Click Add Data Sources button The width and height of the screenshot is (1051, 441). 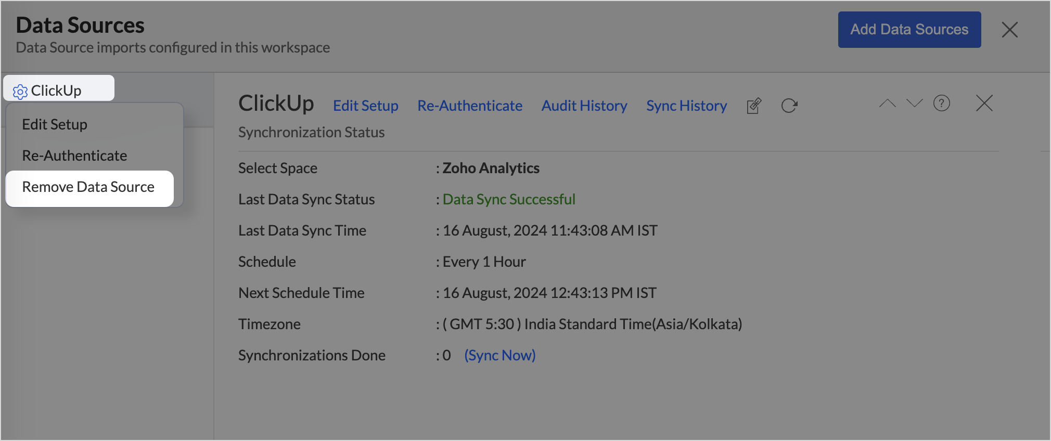coord(909,30)
